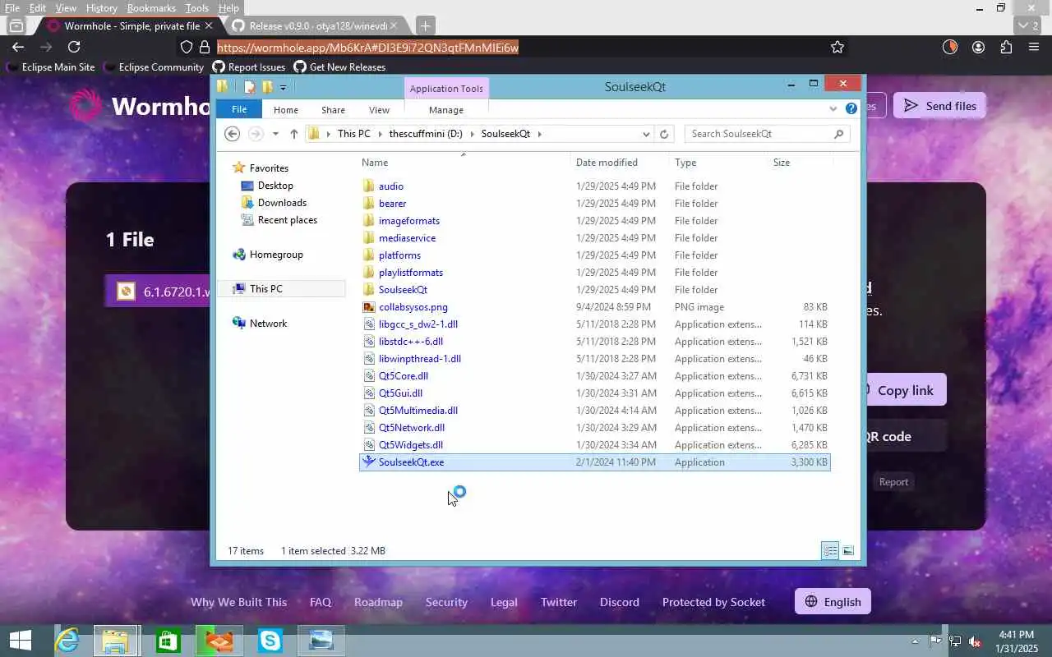Switch to Large icons view in status bar
Image resolution: width=1052 pixels, height=657 pixels.
click(848, 551)
